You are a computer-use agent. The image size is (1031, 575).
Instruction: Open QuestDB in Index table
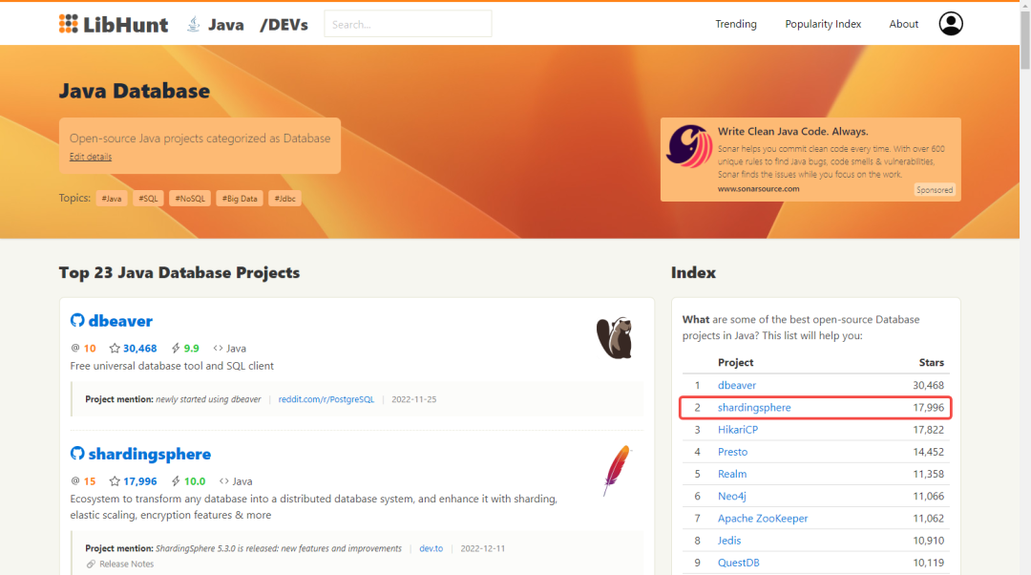tap(738, 563)
